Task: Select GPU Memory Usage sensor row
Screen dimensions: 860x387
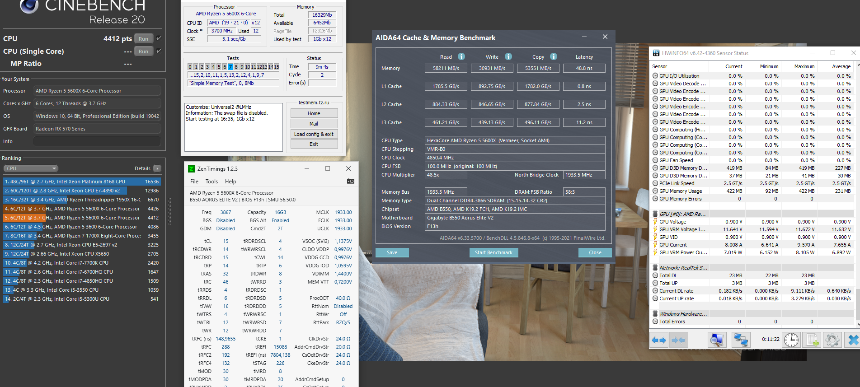Action: point(752,191)
